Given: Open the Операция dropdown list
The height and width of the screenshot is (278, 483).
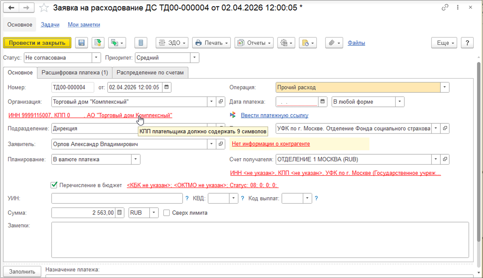Looking at the screenshot, I should [x=445, y=87].
